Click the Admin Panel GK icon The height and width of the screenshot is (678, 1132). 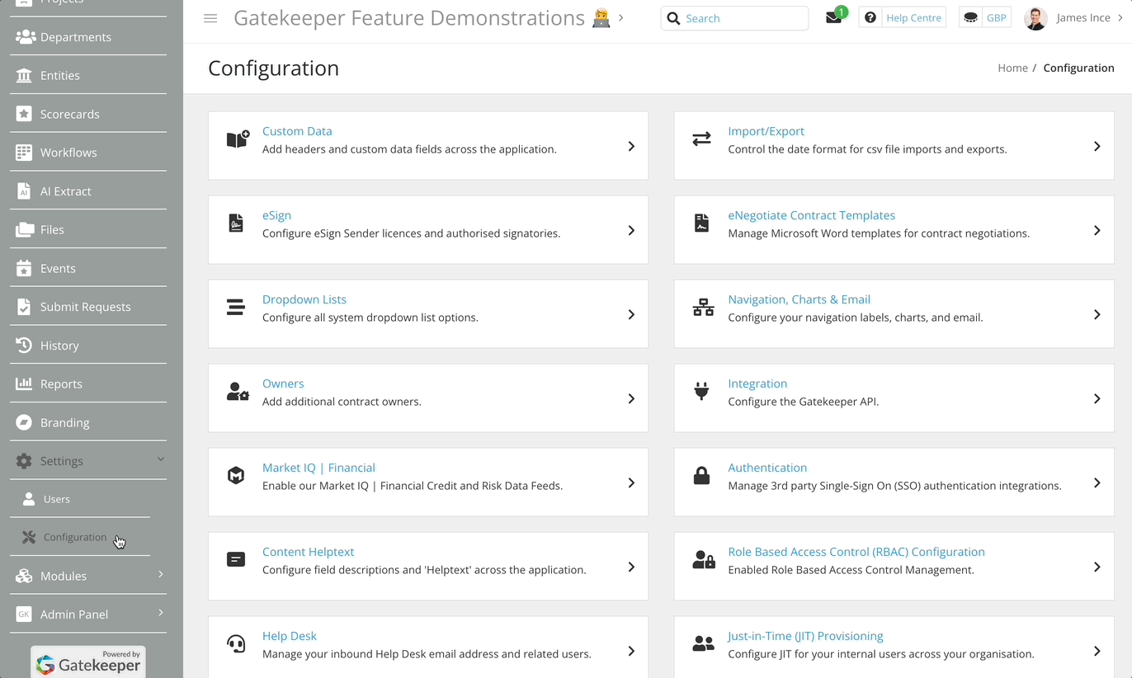24,614
